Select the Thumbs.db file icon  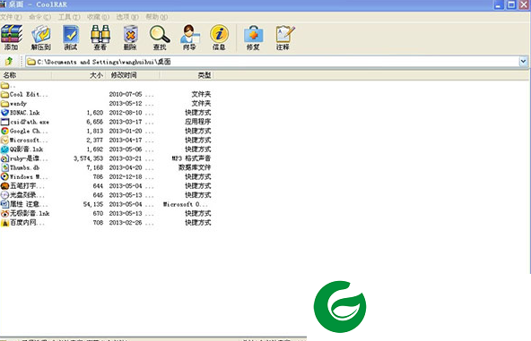pos(4,167)
